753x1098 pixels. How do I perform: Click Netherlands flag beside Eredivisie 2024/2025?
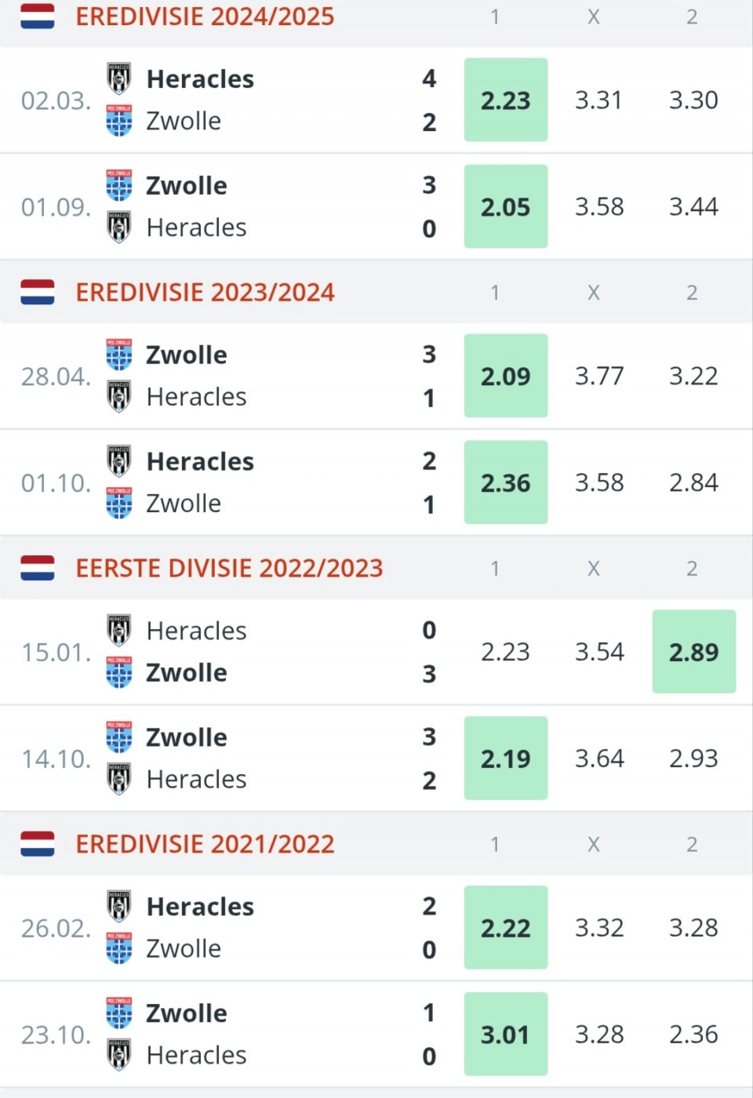click(38, 16)
